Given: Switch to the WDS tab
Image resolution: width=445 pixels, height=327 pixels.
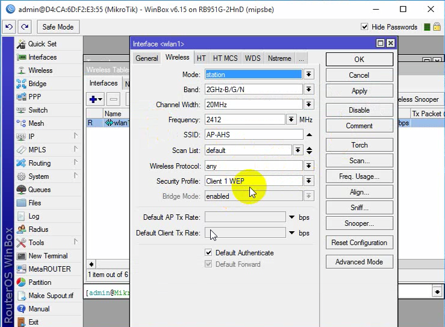Looking at the screenshot, I should 252,58.
